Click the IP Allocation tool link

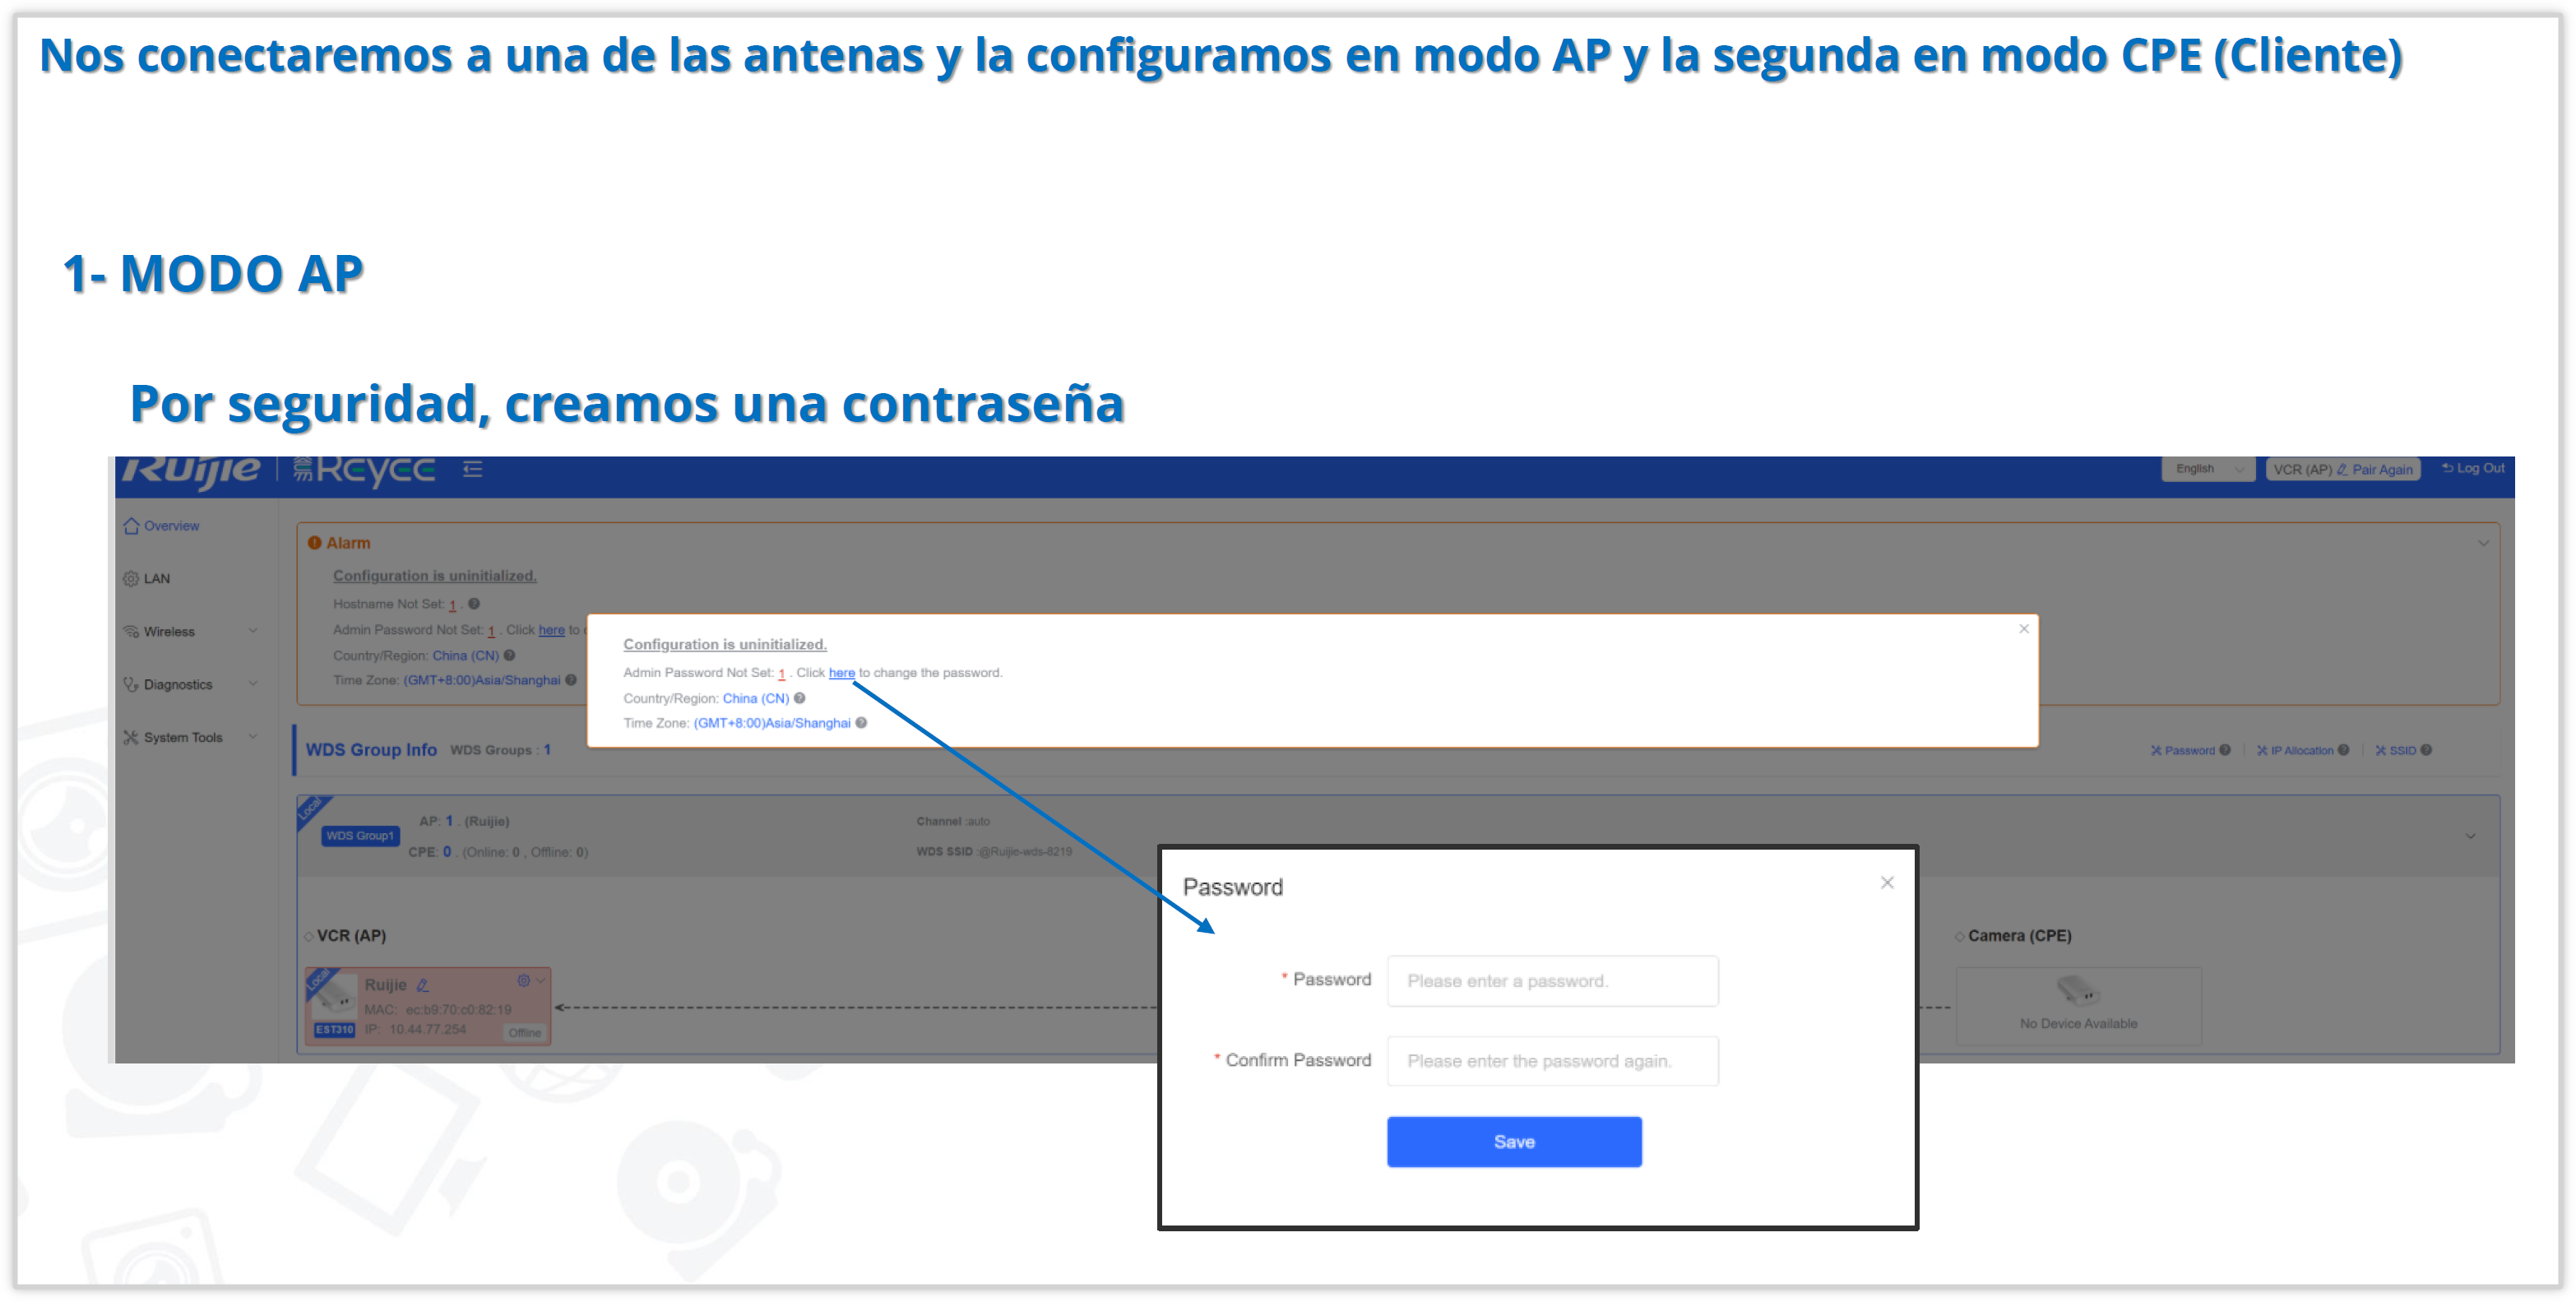(x=2295, y=751)
